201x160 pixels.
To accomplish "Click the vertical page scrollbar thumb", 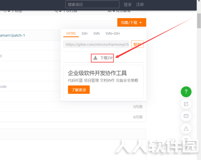I will (x=199, y=21).
